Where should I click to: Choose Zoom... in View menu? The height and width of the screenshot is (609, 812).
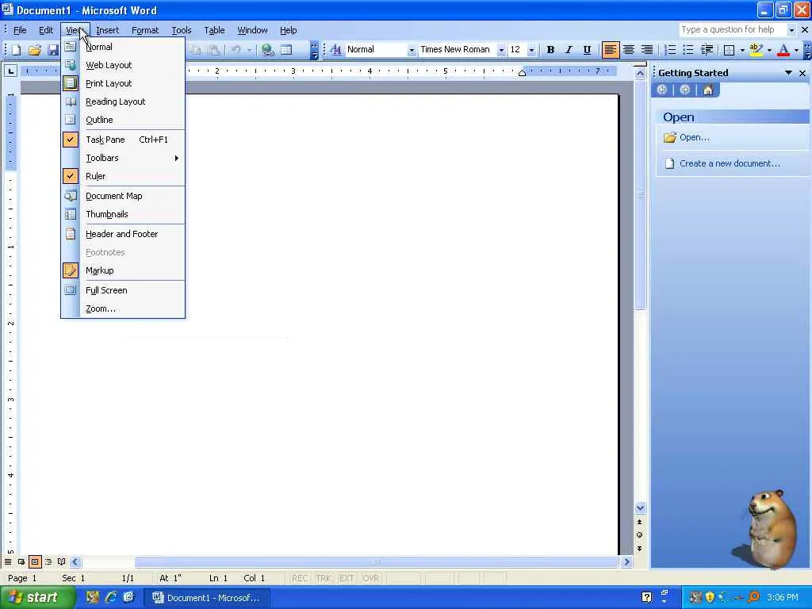(123, 308)
